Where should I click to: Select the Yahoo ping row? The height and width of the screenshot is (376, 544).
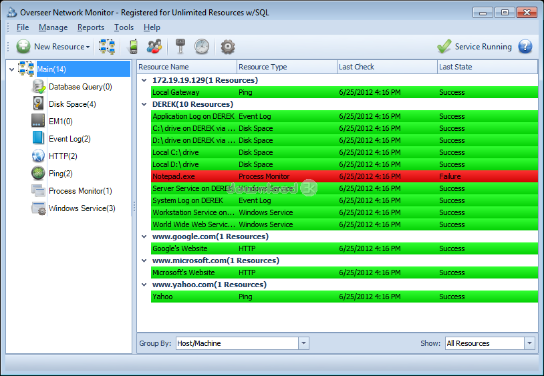pos(344,297)
